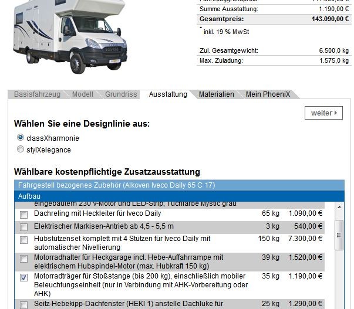Check the Elektrischer Markisen-Antrieb option
This screenshot has height=309, width=354.
(24, 227)
